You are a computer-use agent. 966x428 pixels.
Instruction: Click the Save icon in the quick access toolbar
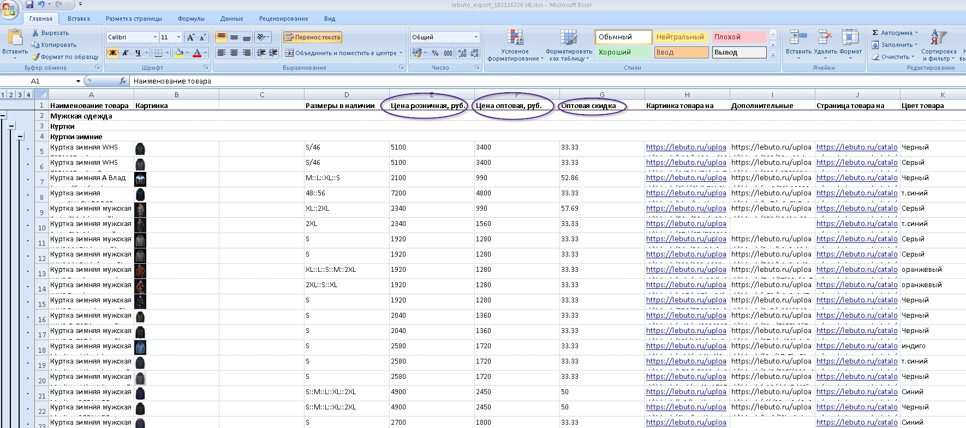pos(29,5)
